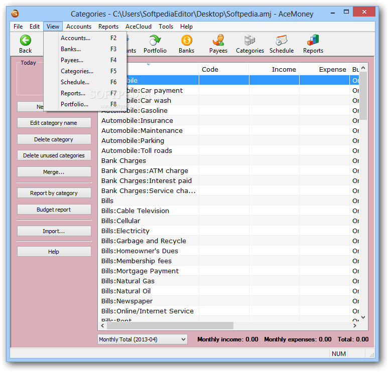389x372 pixels.
Task: Select Bank Charges:Interest paid row
Action: 228,181
